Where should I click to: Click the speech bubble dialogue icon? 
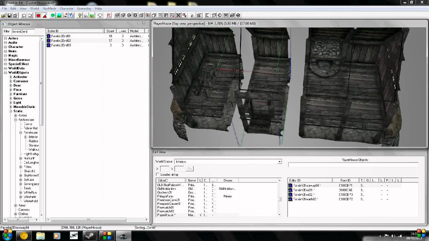[100, 15]
